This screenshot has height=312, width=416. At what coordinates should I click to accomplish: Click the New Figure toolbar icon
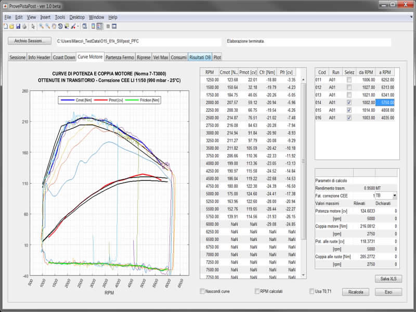[x=6, y=26]
